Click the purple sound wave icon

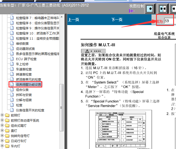click(132, 11)
